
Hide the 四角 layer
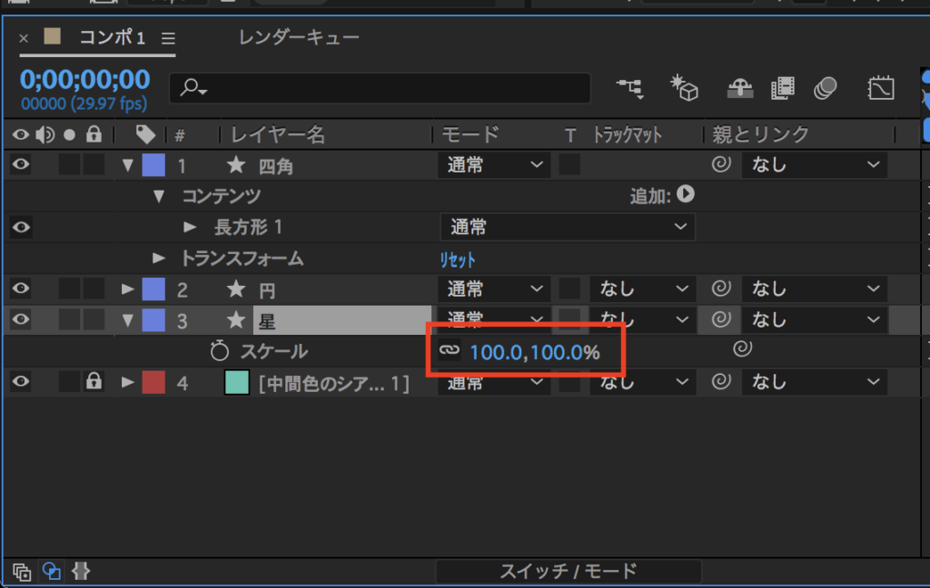click(x=21, y=164)
